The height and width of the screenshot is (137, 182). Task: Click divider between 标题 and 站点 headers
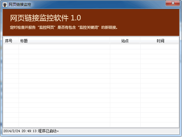pyautogui.click(x=110, y=41)
